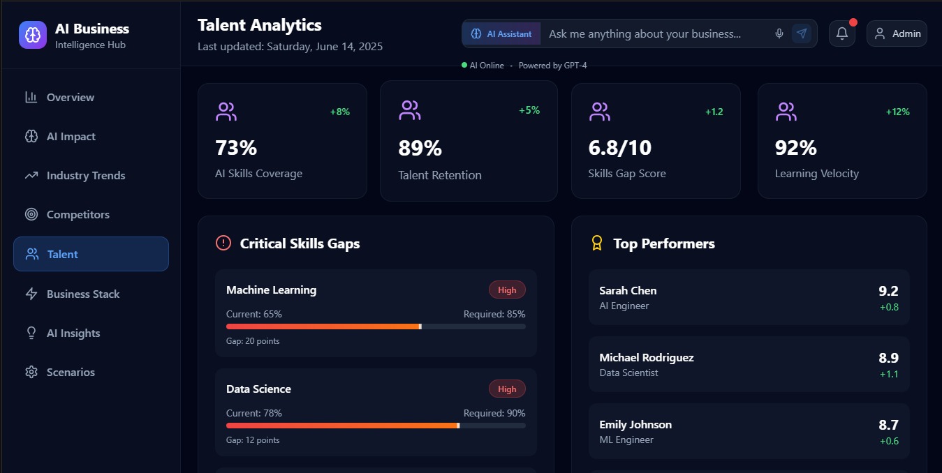
Task: Click the 92% Learning Velocity value
Action: coord(796,148)
